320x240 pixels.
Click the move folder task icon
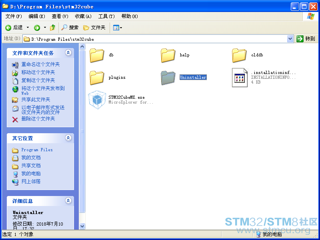pyautogui.click(x=15, y=73)
